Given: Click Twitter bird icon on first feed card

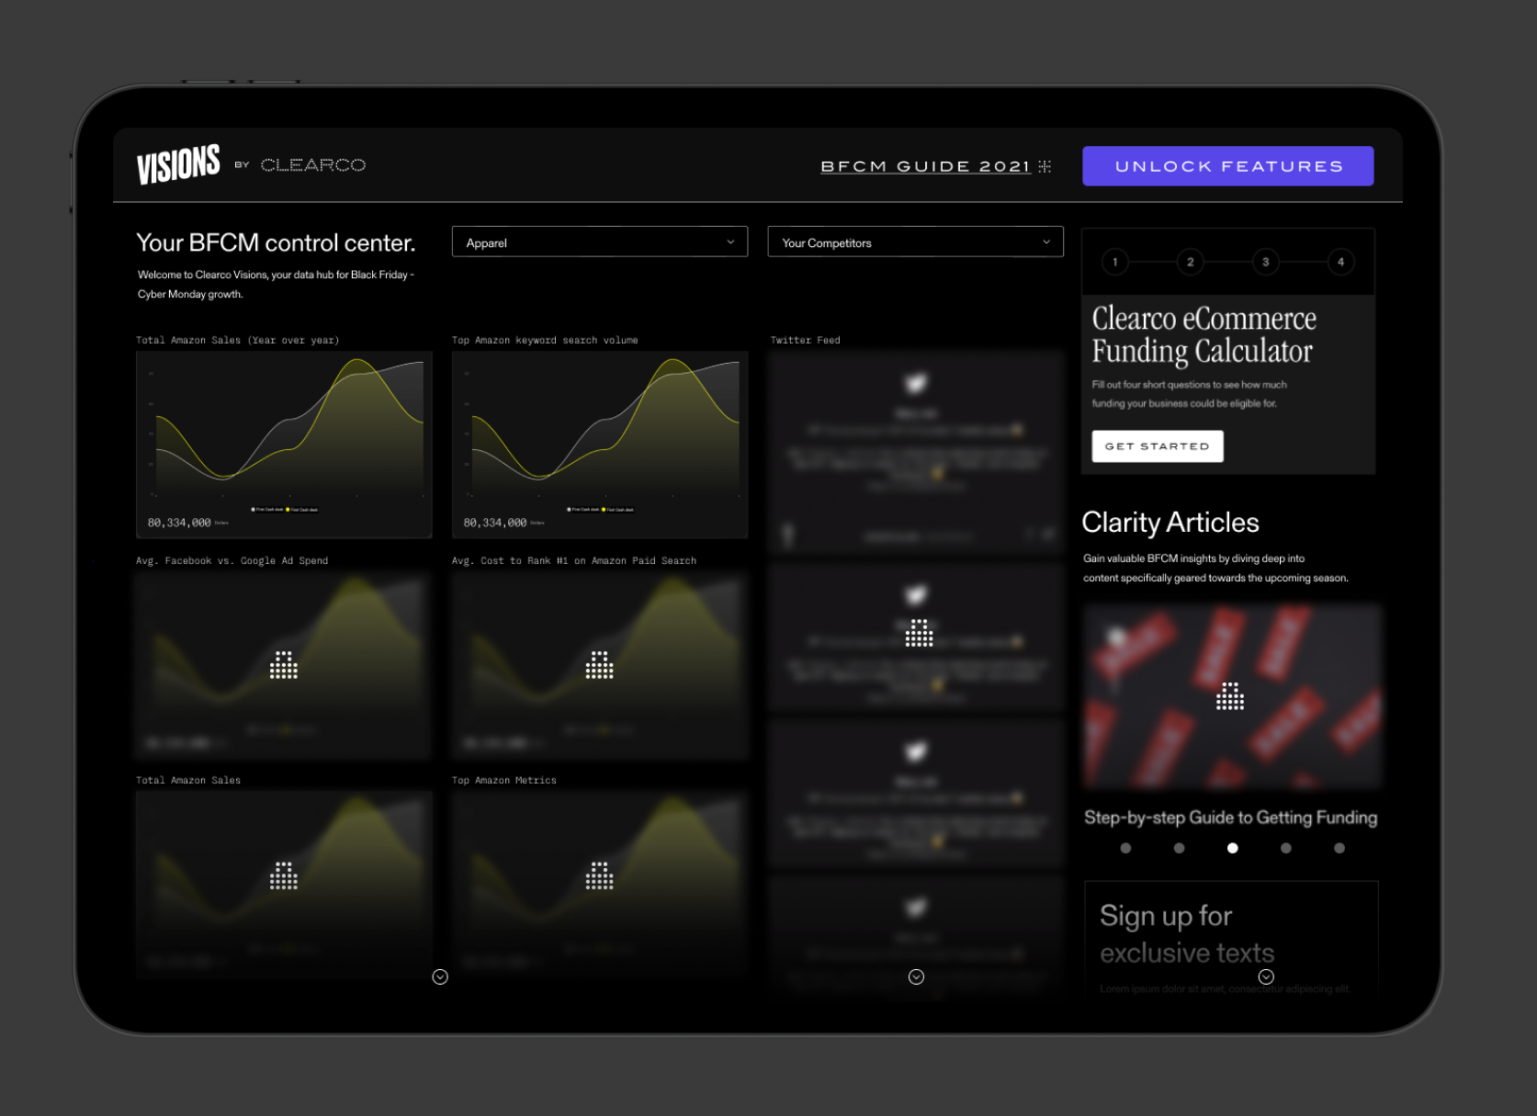Looking at the screenshot, I should [x=916, y=383].
